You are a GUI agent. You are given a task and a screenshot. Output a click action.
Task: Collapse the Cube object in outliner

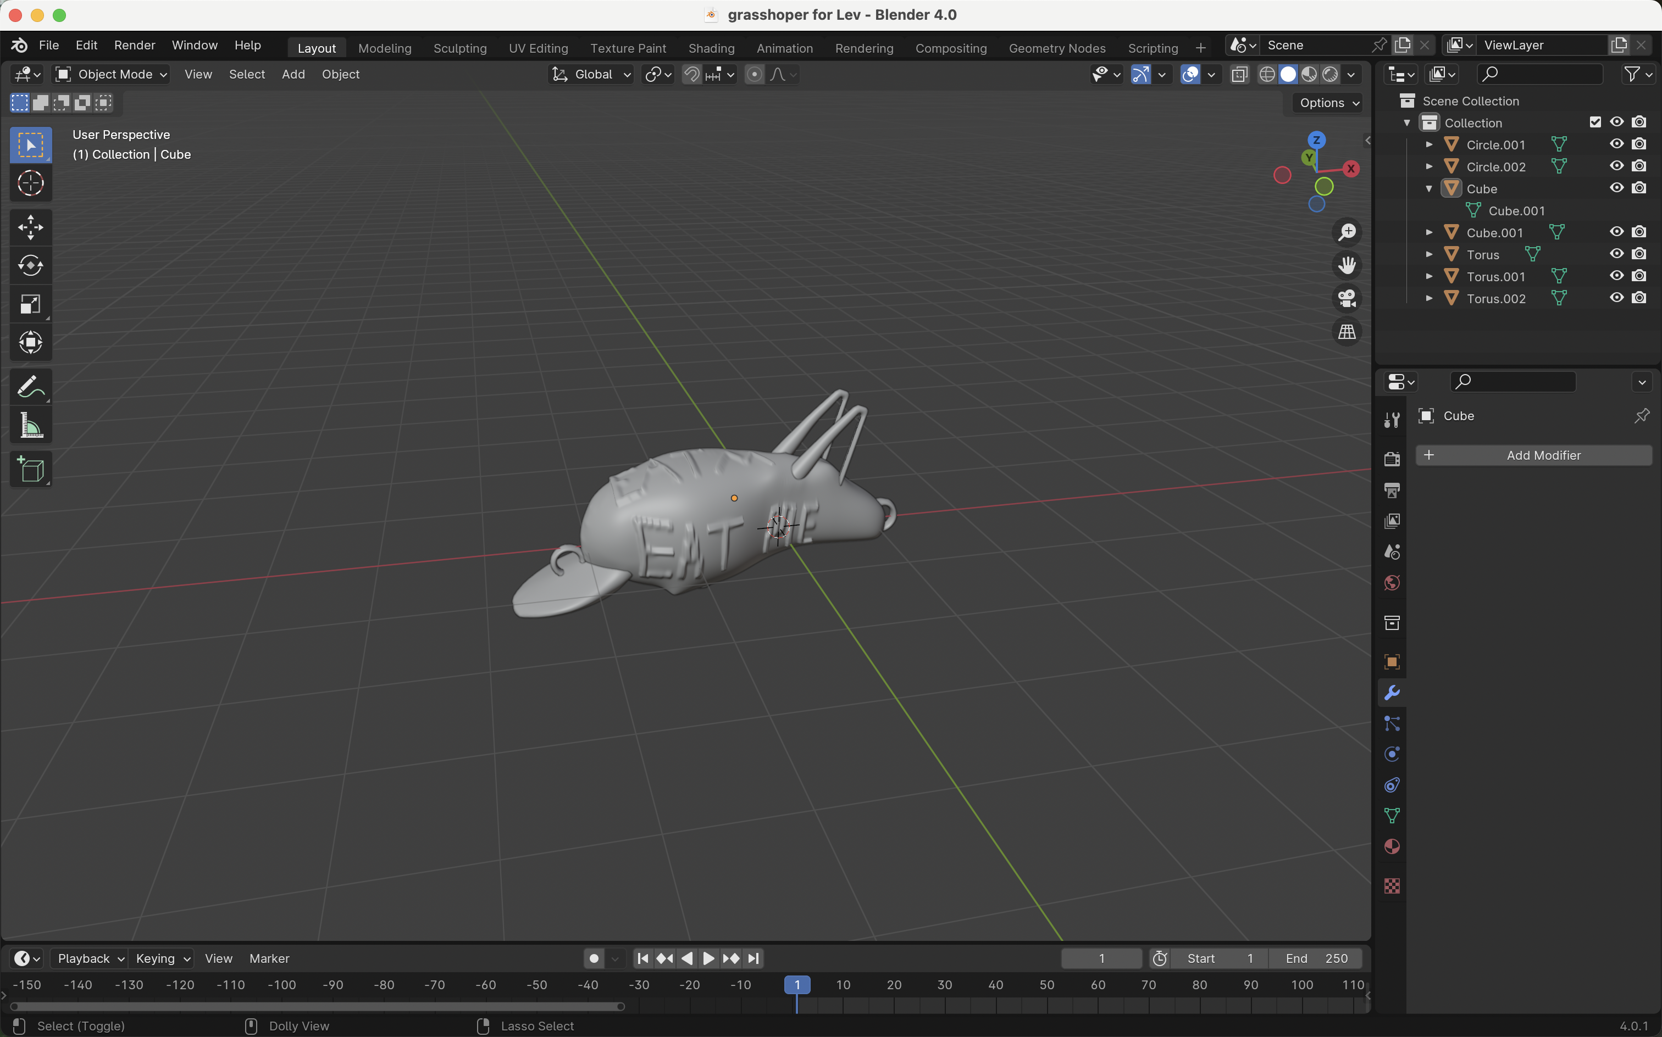[1430, 188]
